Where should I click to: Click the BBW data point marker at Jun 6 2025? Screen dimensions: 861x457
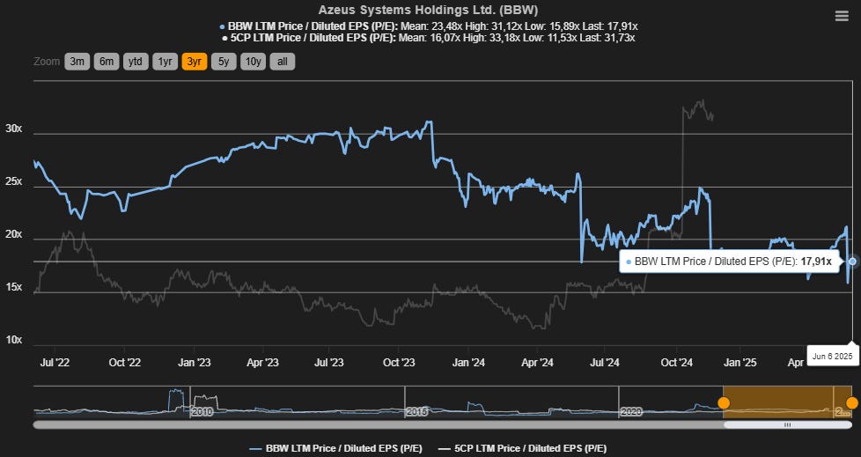852,262
